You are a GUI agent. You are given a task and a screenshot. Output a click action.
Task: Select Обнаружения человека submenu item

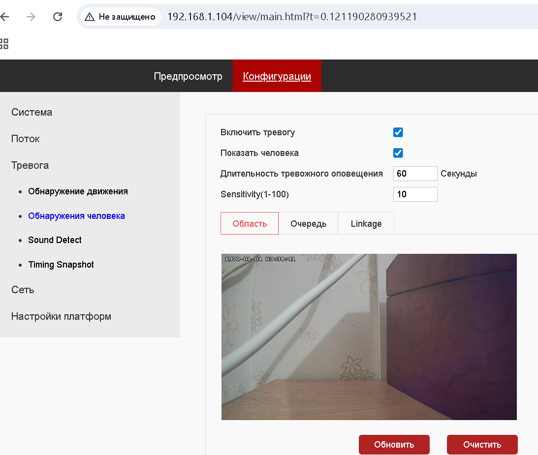[x=76, y=216]
